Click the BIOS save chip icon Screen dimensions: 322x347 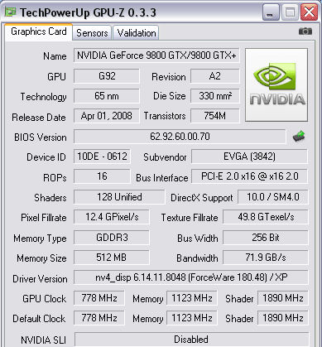[299, 137]
